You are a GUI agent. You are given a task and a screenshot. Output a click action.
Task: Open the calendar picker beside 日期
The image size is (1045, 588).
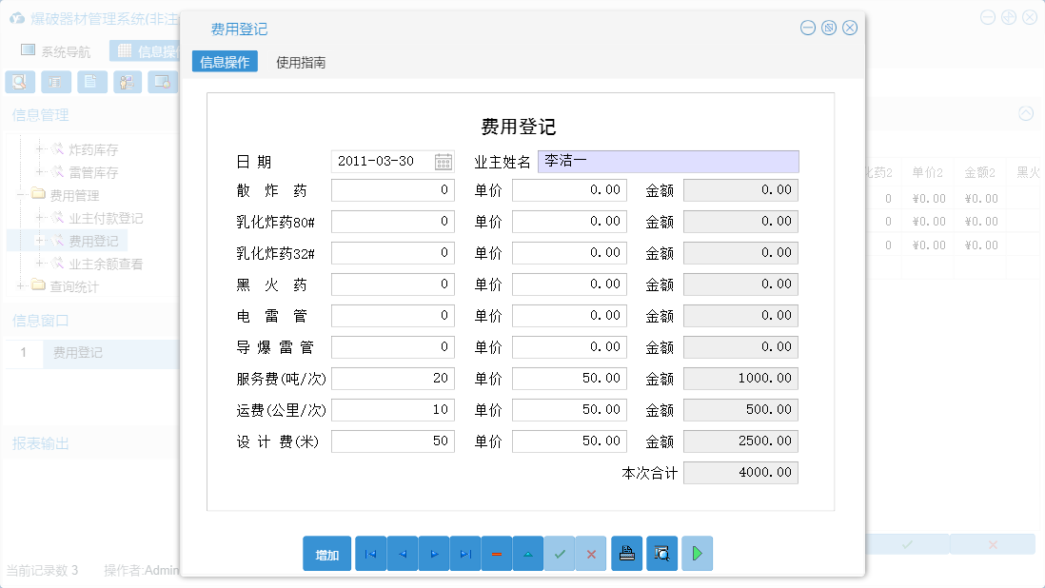[444, 161]
